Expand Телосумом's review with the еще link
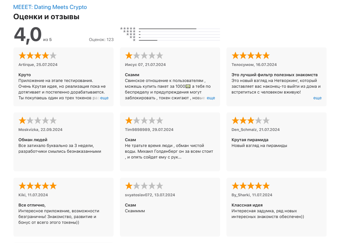Viewport: 341px width, 243px height. (x=317, y=98)
